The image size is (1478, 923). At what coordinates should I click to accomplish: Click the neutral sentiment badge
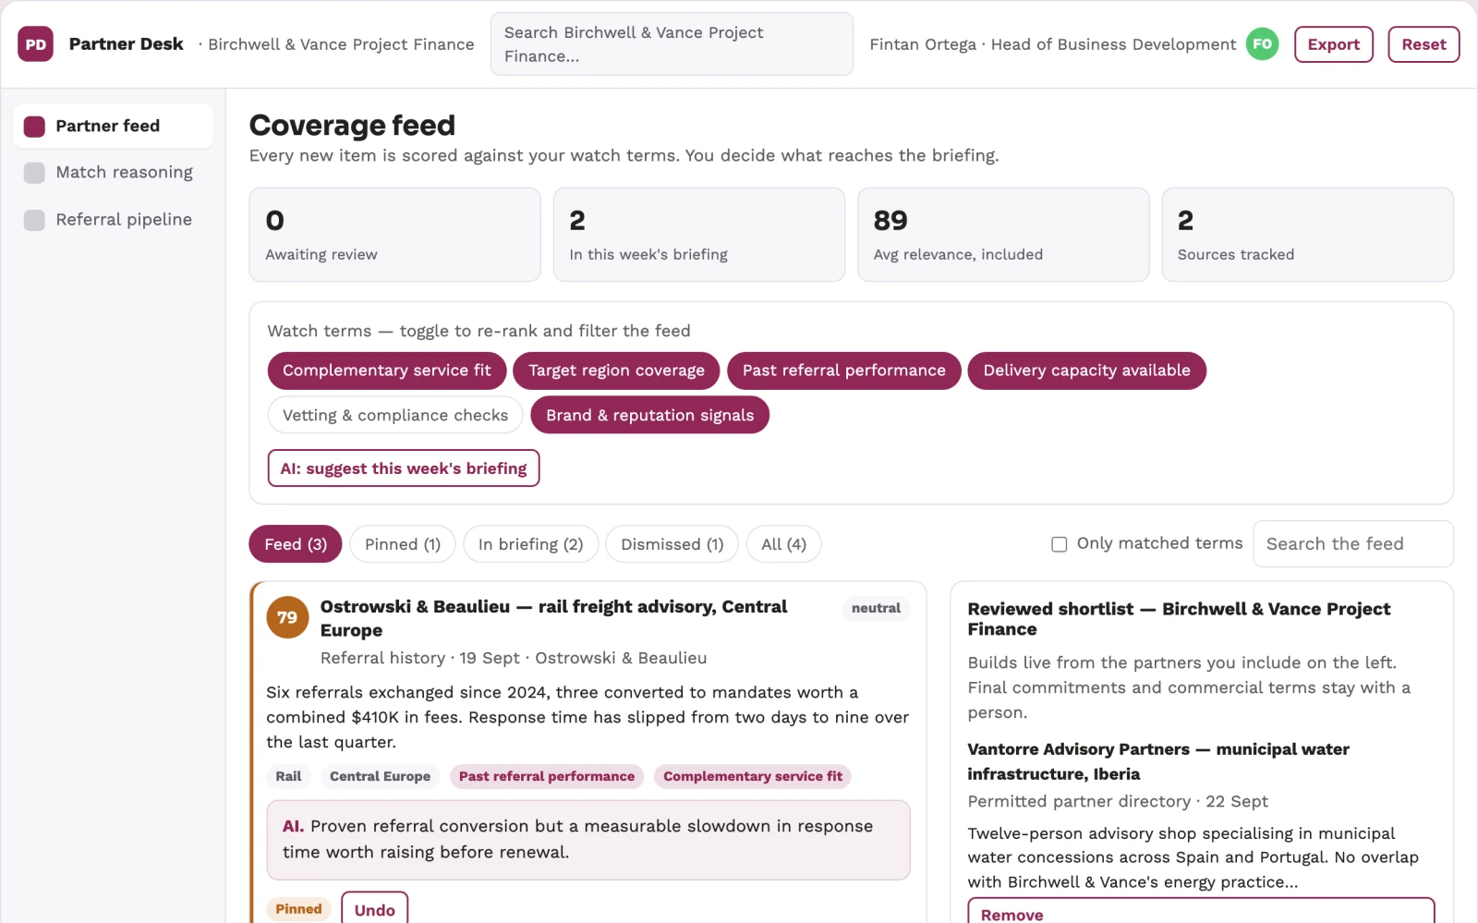pos(876,608)
